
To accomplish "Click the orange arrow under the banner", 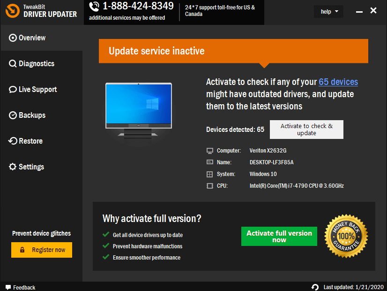I will pos(263,63).
